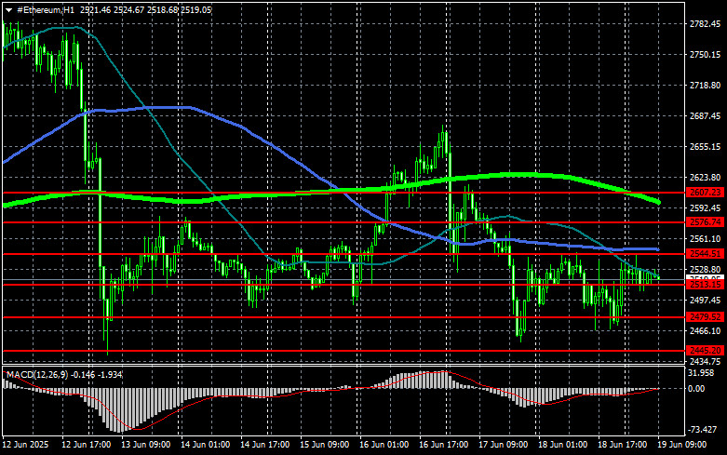Click the 12 Jun 2025 date label
The width and height of the screenshot is (727, 455).
coord(25,445)
